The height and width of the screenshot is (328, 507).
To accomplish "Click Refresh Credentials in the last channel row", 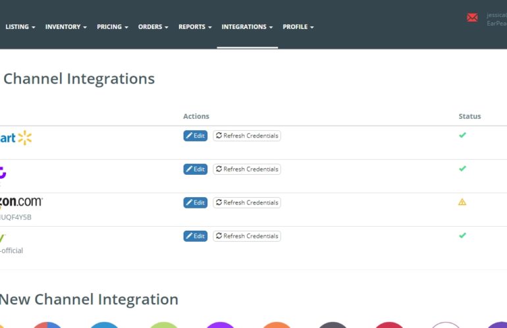I will [247, 236].
